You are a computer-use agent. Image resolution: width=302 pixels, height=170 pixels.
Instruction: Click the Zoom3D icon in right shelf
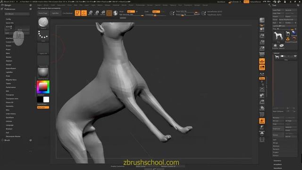262,102
